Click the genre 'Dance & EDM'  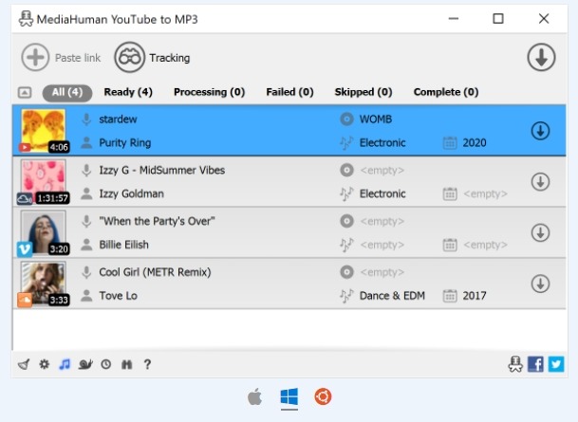(x=392, y=296)
